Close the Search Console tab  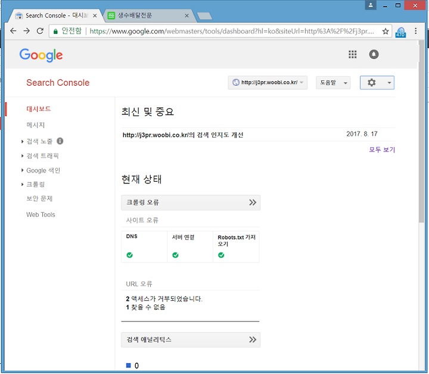tap(95, 15)
